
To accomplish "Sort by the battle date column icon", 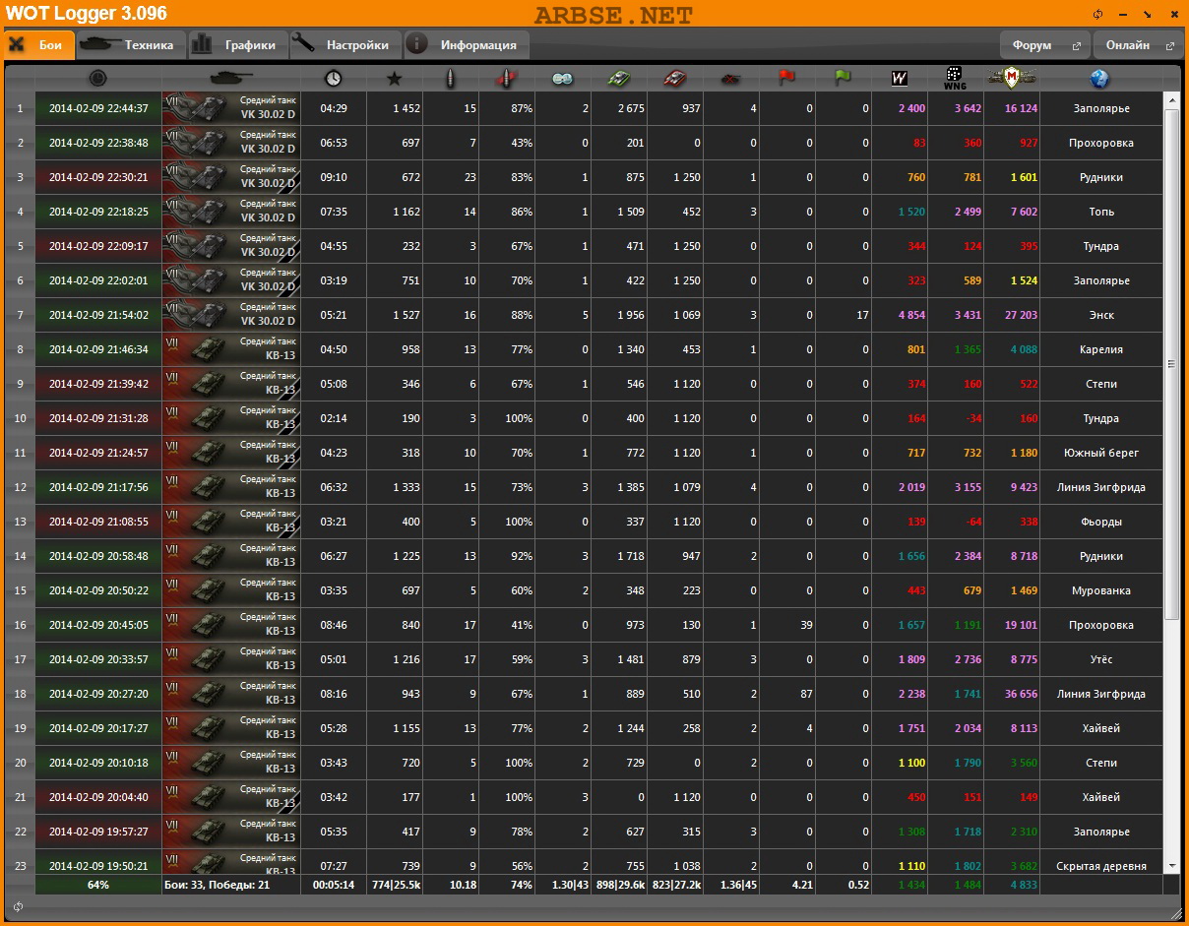I will coord(97,78).
